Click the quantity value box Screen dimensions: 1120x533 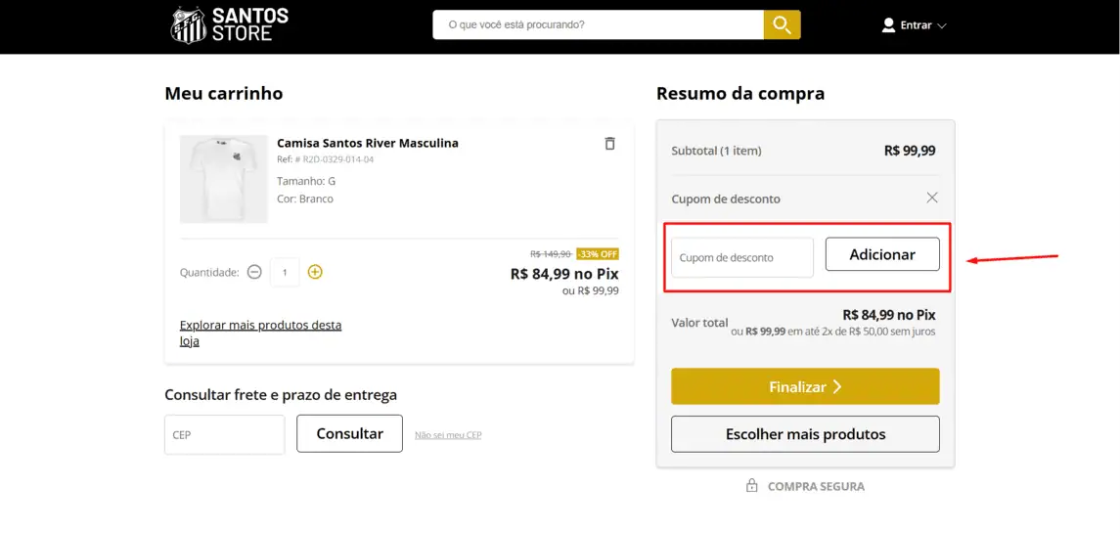tap(285, 272)
